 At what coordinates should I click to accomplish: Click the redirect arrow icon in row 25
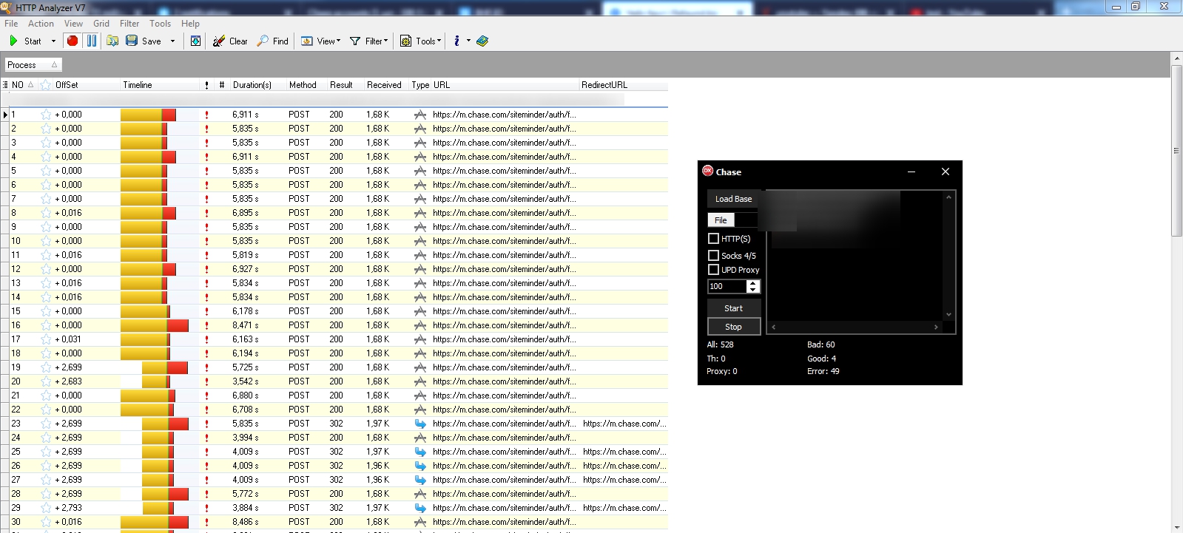click(420, 452)
